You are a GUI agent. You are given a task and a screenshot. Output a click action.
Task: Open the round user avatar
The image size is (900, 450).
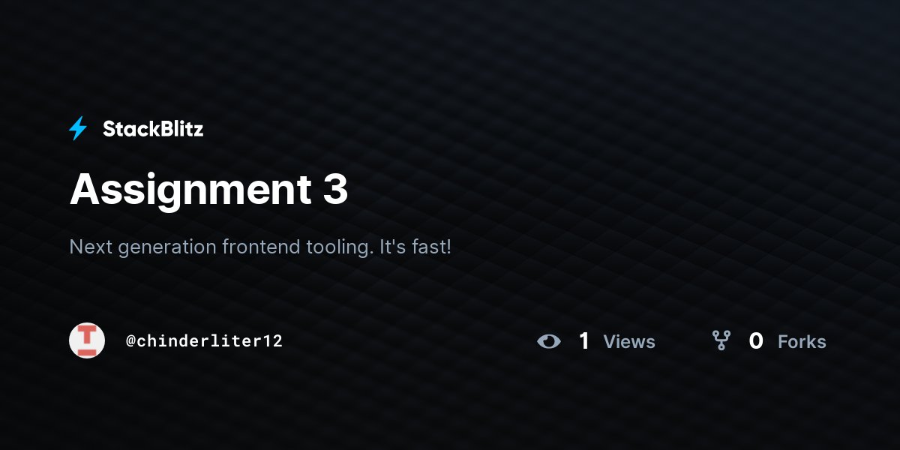[x=87, y=340]
